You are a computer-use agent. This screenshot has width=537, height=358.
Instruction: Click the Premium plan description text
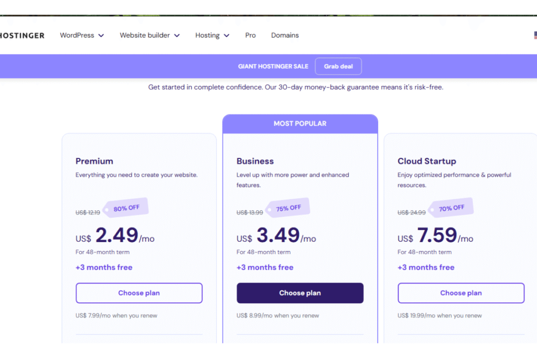coord(137,175)
